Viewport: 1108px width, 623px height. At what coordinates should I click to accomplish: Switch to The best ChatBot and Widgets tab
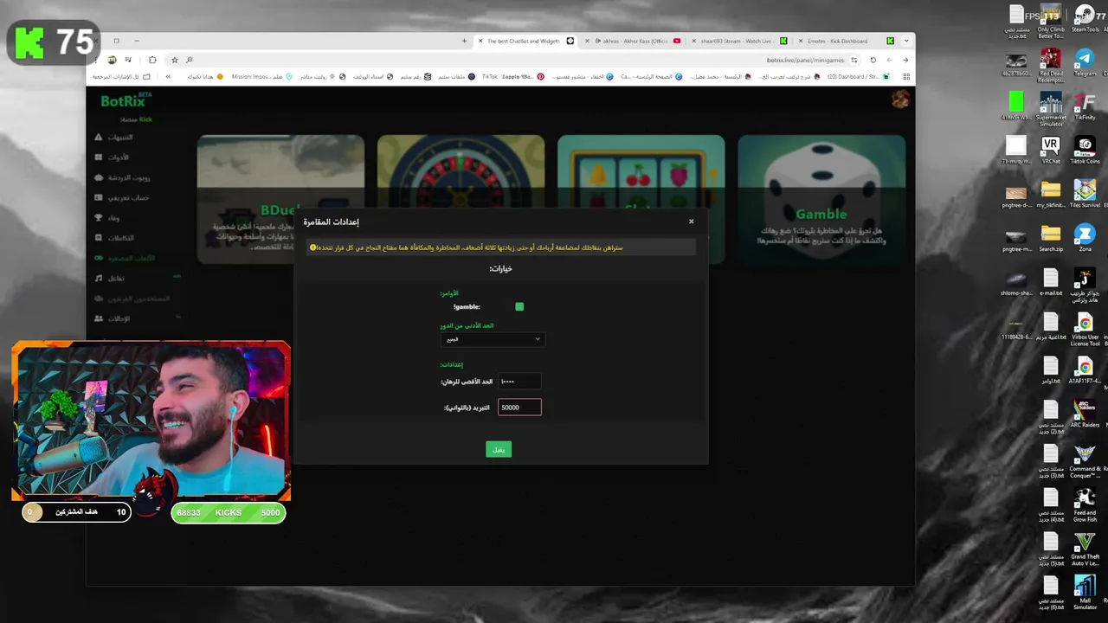pos(524,41)
